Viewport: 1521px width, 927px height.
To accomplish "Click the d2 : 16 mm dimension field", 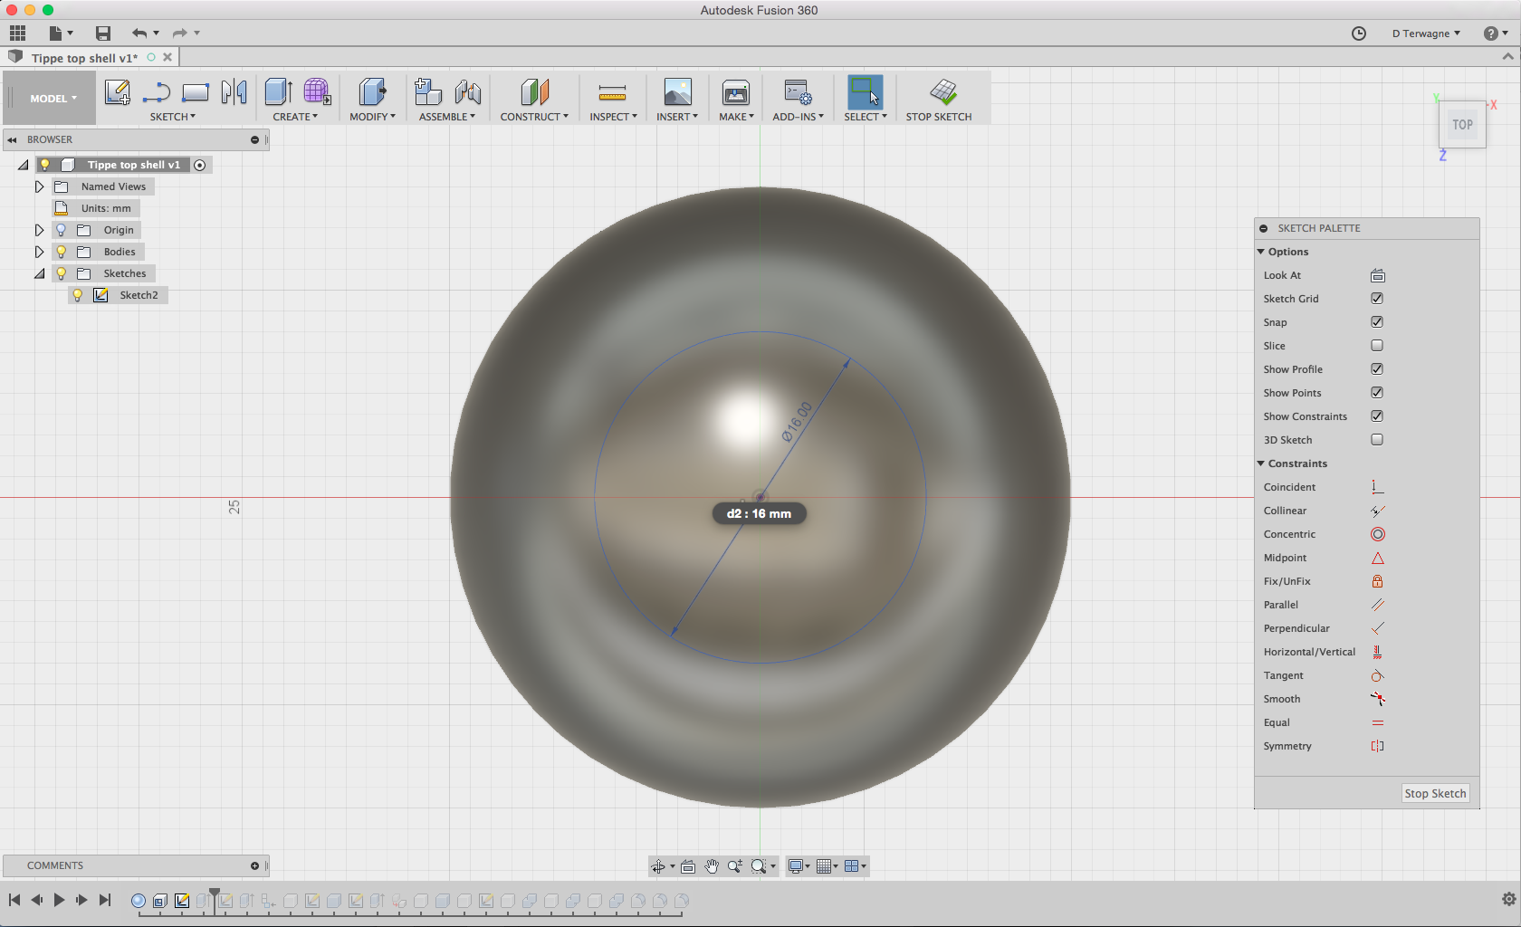I will tap(759, 513).
